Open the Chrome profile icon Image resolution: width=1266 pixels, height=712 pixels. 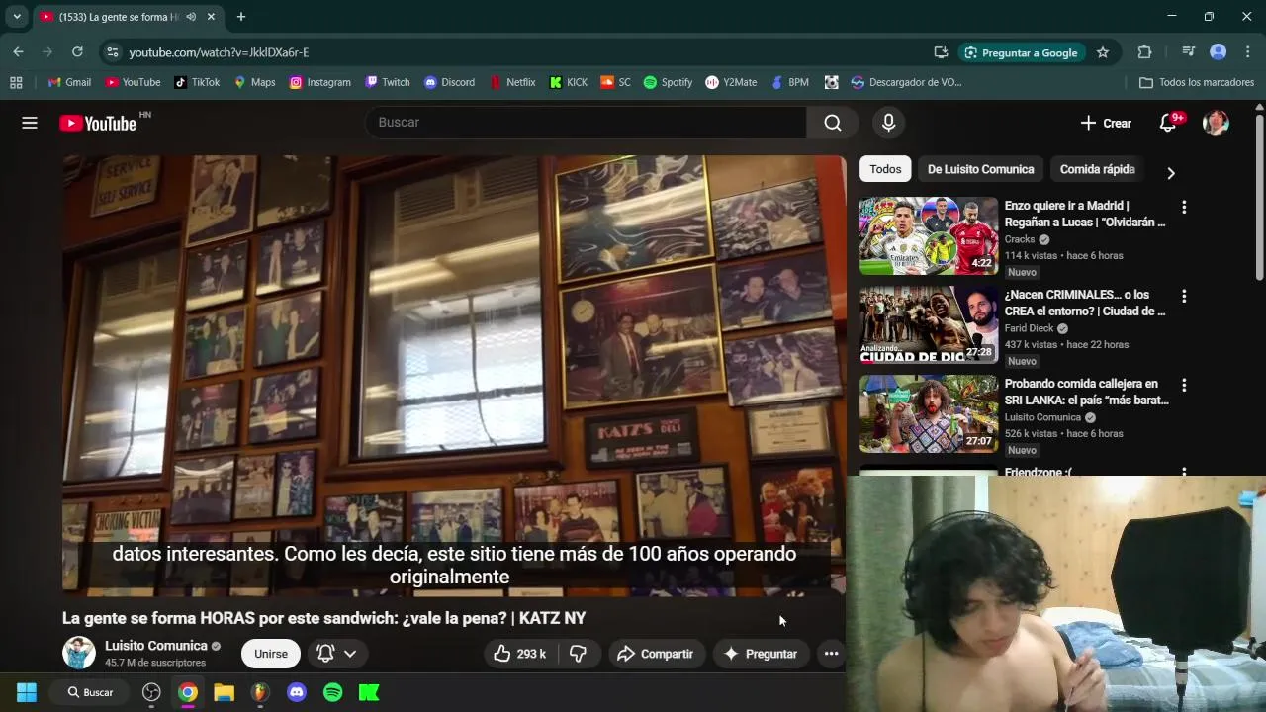click(1219, 52)
